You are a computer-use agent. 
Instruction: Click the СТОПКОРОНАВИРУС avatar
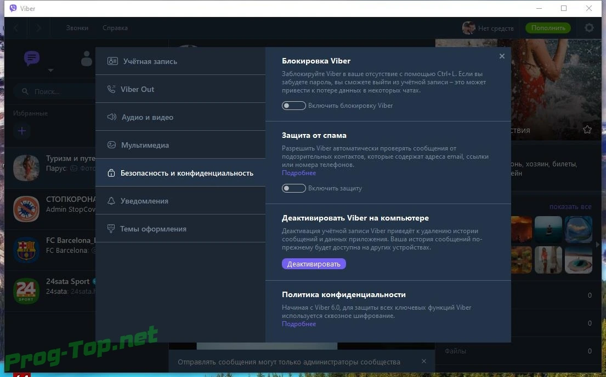(26, 209)
